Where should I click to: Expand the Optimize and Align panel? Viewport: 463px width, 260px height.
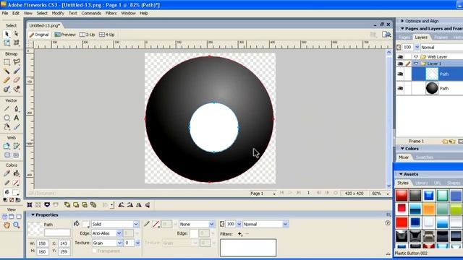click(402, 21)
